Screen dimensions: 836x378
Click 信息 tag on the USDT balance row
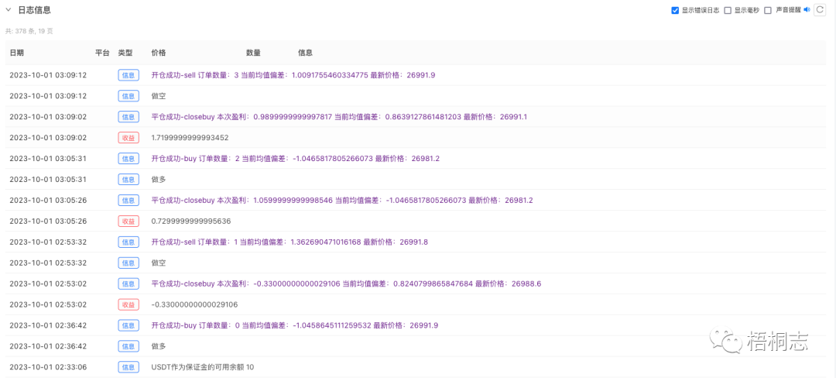point(128,367)
